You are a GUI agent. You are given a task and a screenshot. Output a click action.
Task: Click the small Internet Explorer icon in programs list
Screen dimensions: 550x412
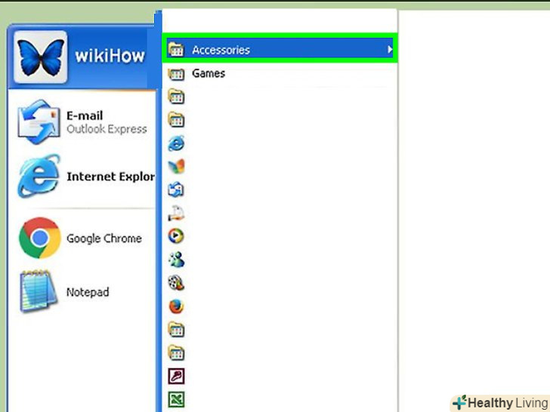176,143
